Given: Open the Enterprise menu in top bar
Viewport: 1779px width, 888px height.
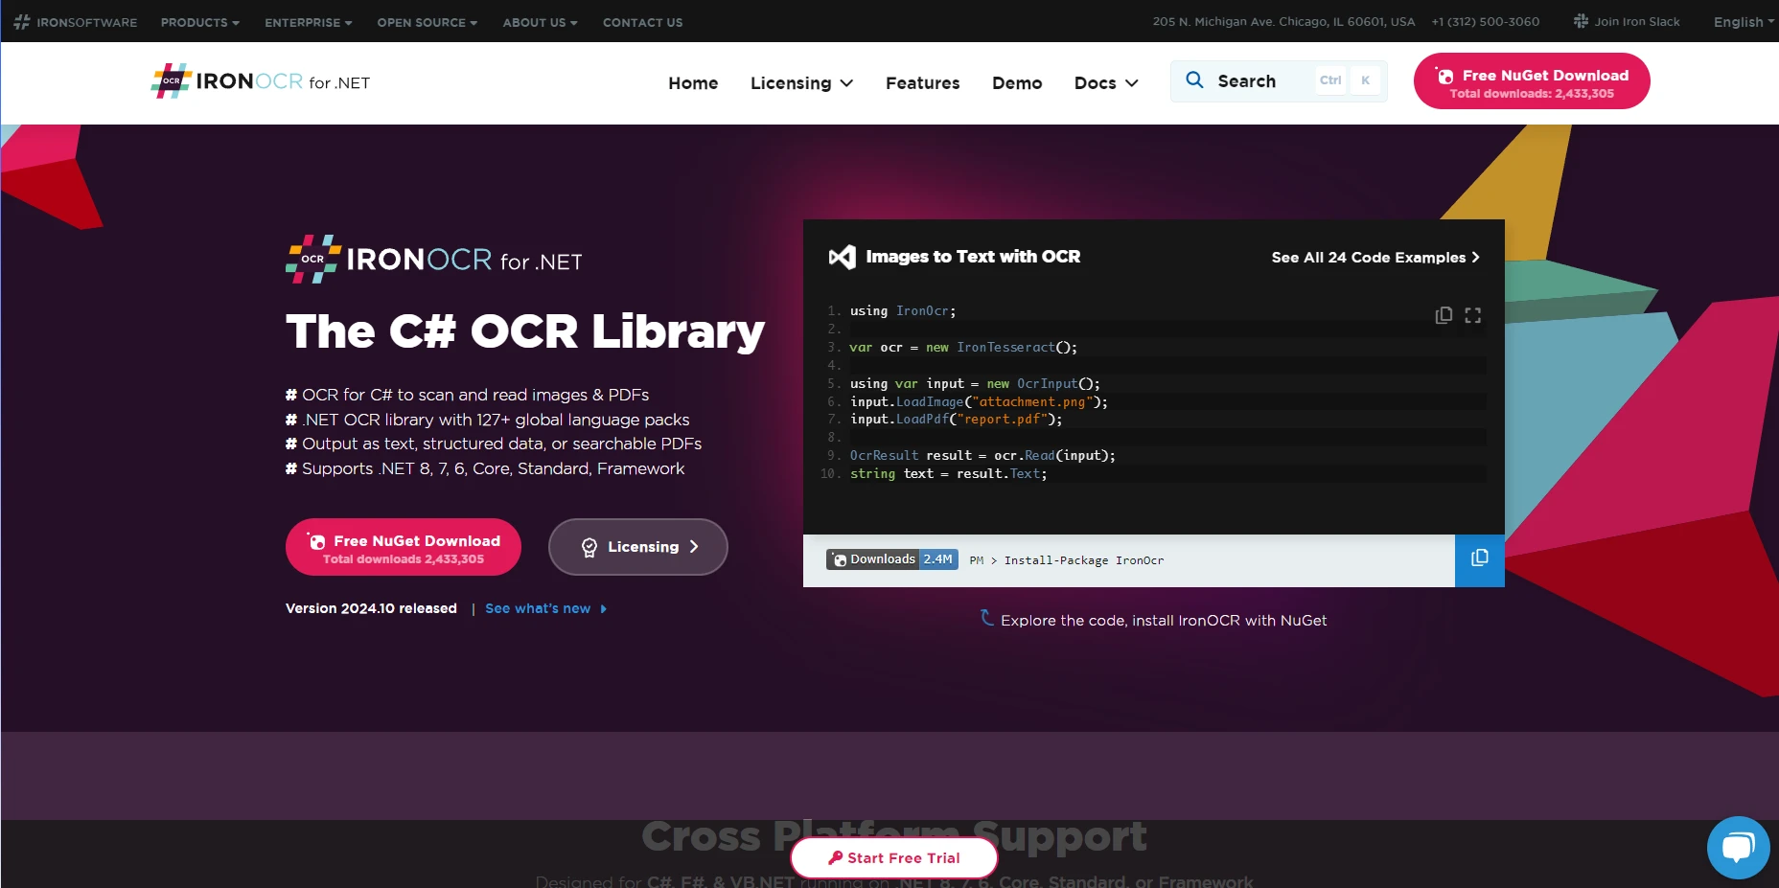Looking at the screenshot, I should tap(308, 22).
